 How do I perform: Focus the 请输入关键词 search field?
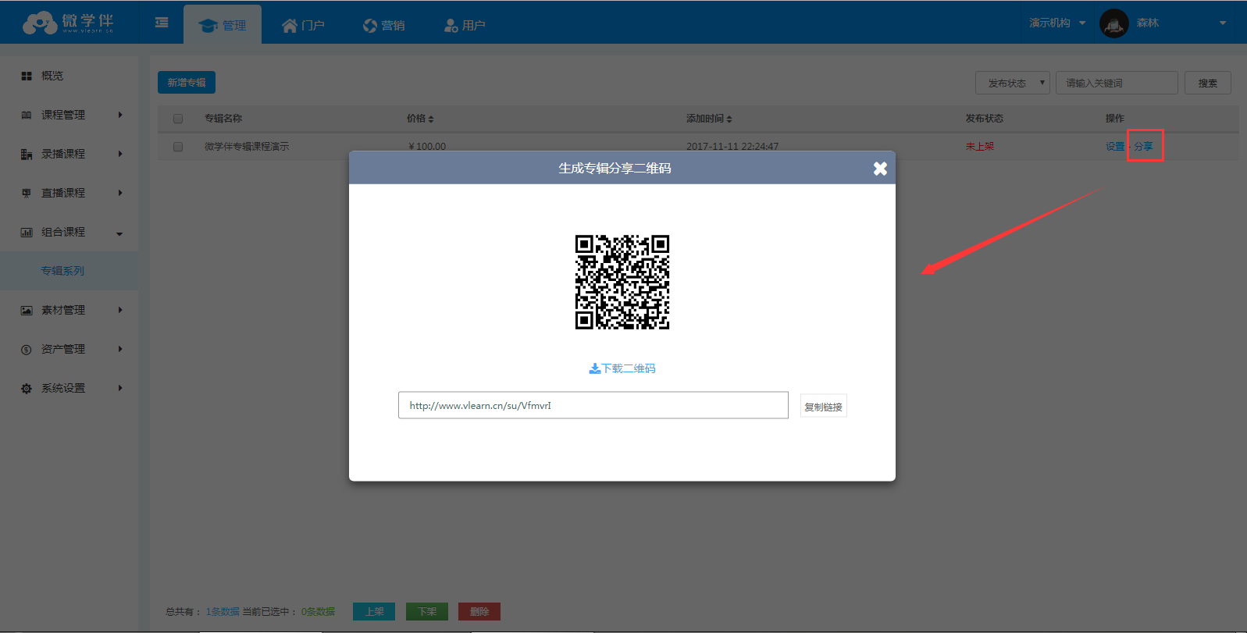[1117, 83]
